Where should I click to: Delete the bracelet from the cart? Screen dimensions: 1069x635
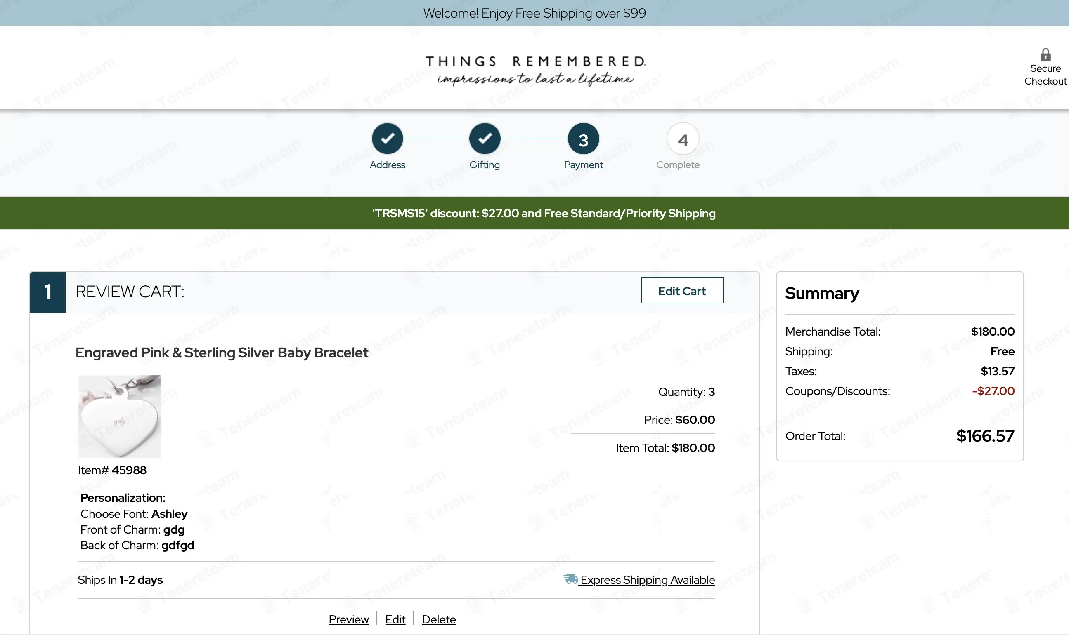coord(439,619)
